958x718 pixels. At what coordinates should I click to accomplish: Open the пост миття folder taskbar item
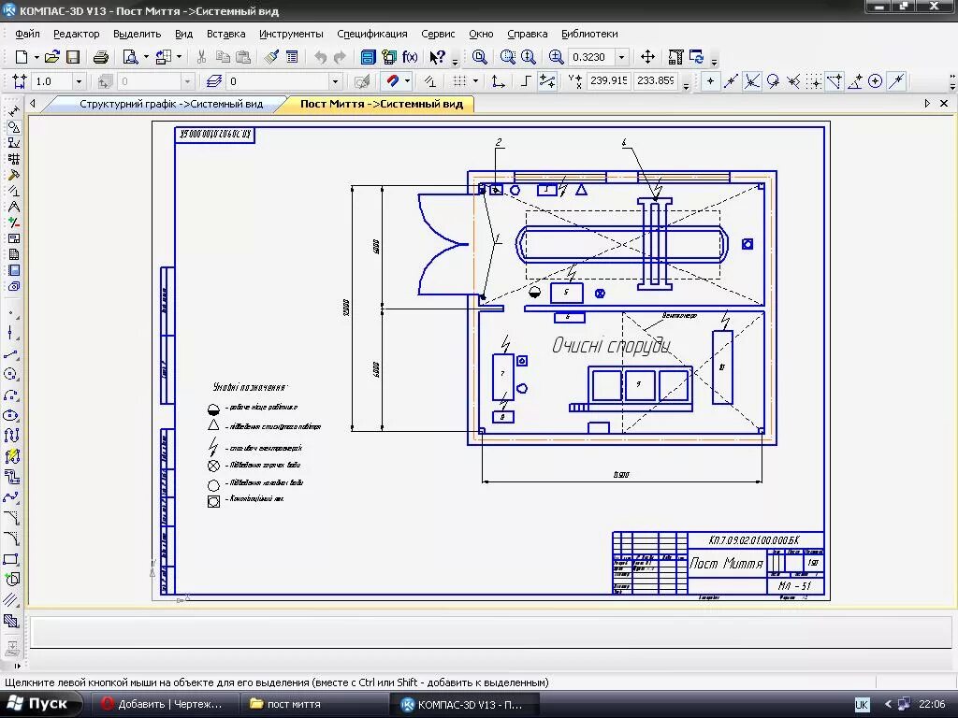click(x=312, y=704)
